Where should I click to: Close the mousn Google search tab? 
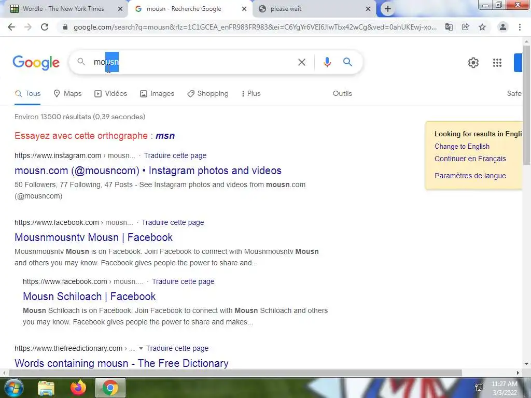pyautogui.click(x=244, y=9)
